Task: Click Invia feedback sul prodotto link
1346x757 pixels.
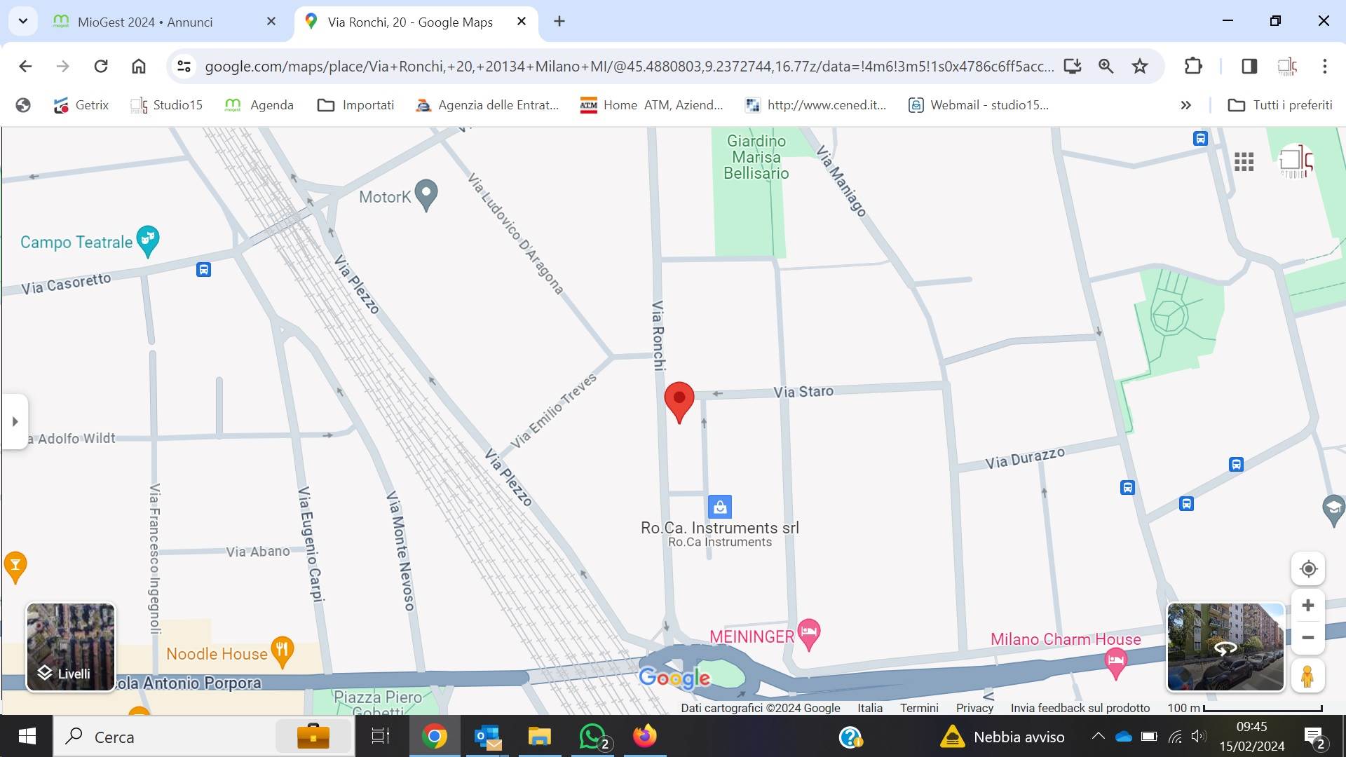Action: (1080, 708)
